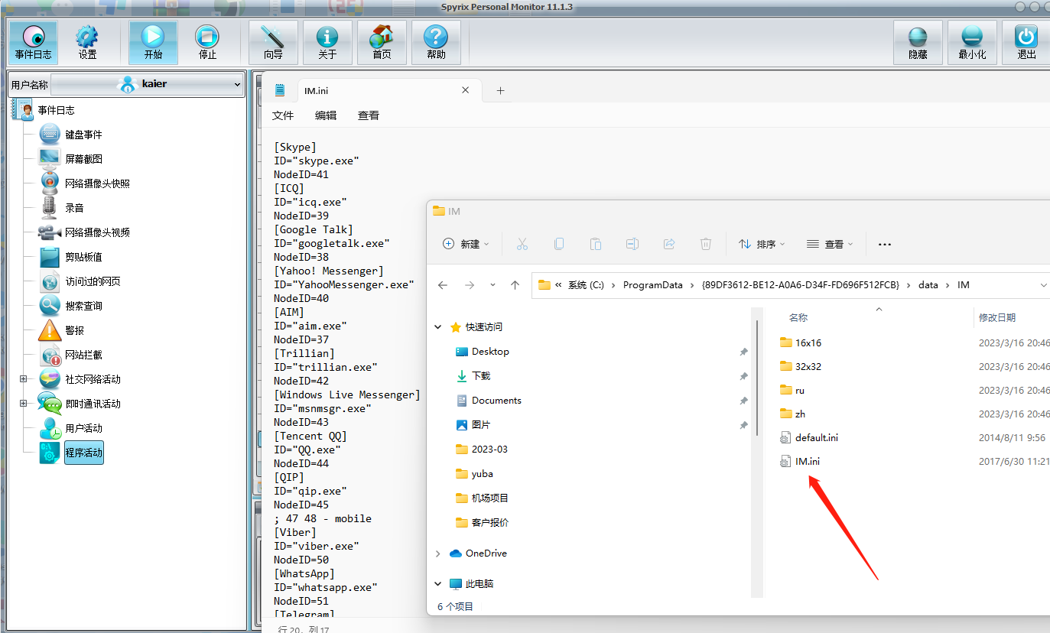This screenshot has width=1050, height=633.
Task: Open the 用户名称 kaier dropdown
Action: click(x=148, y=84)
